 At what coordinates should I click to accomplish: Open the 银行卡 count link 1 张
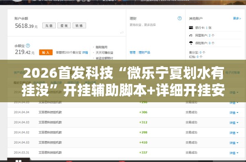[209, 28]
